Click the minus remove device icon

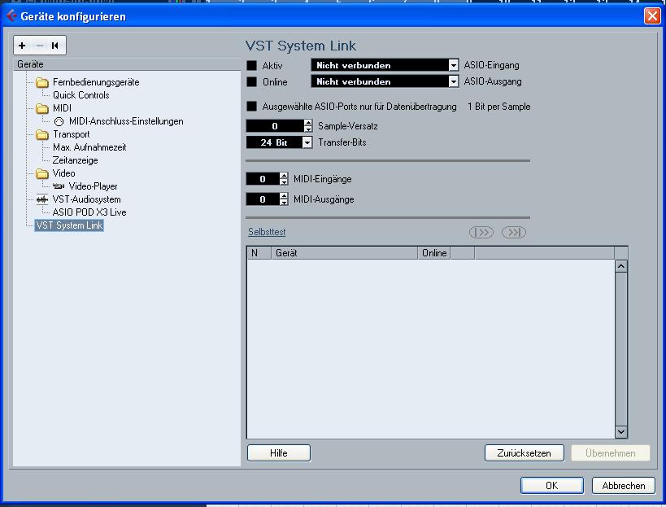coord(40,46)
